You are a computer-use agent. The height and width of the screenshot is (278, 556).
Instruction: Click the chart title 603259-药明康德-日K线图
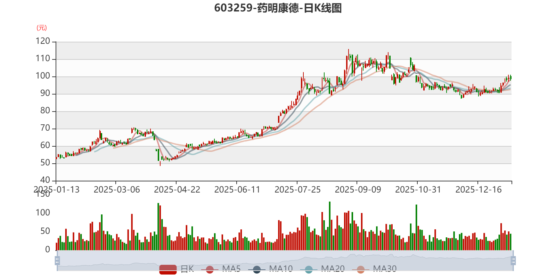pos(278,8)
